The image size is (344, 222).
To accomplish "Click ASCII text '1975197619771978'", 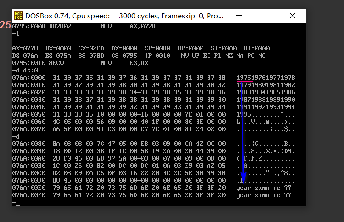I will (x=265, y=78).
